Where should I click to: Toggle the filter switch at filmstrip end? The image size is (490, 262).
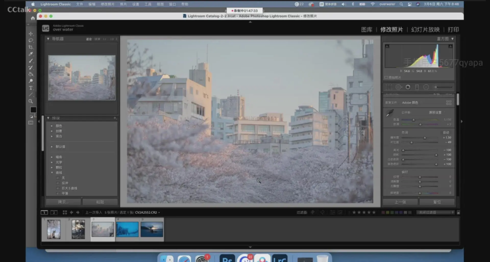(458, 212)
